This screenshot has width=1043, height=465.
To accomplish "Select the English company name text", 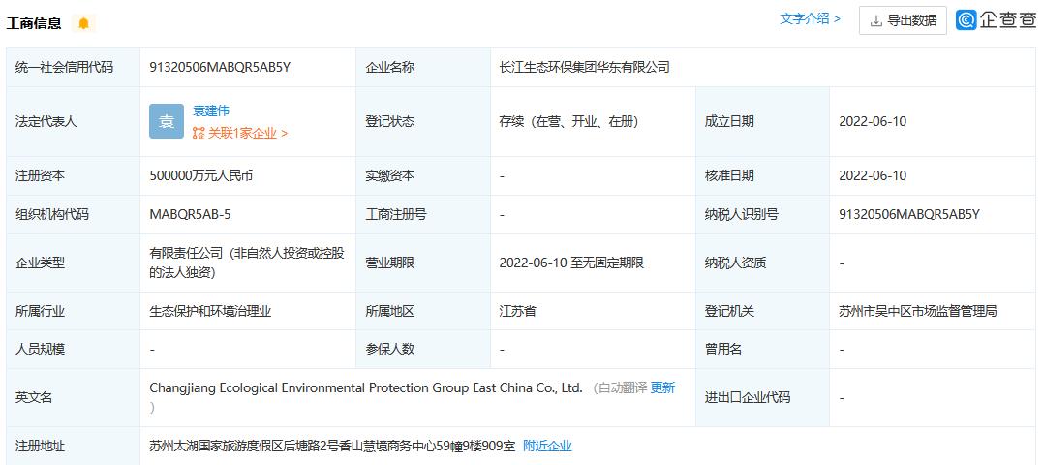I will tap(366, 387).
